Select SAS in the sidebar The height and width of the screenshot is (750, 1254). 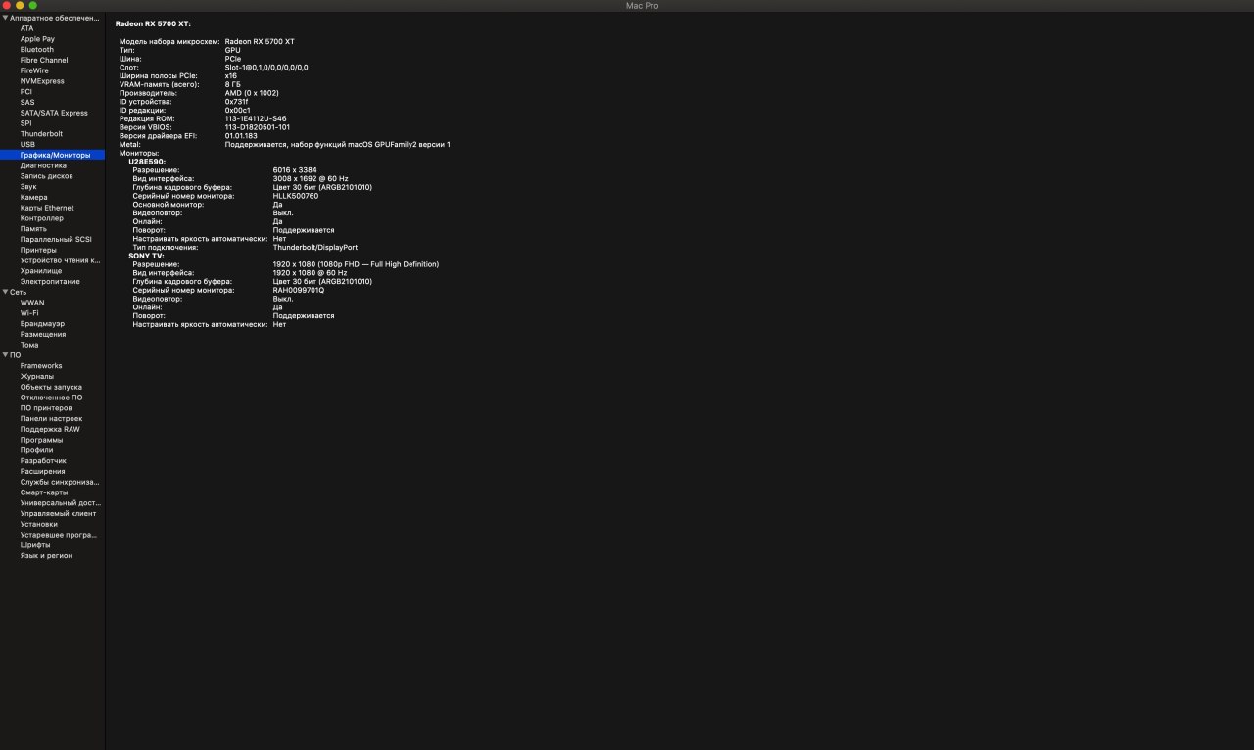point(27,102)
